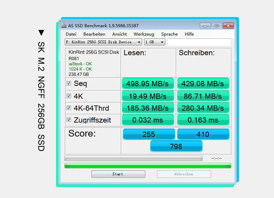Open the Datei menu
The width and height of the screenshot is (274, 198).
point(71,34)
